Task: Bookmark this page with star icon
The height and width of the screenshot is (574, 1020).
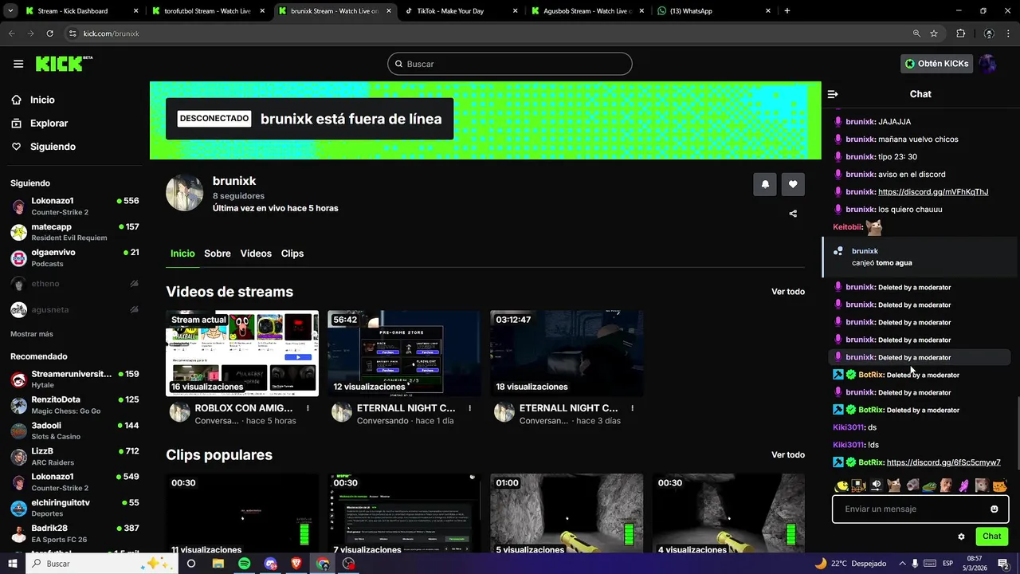Action: pyautogui.click(x=934, y=33)
